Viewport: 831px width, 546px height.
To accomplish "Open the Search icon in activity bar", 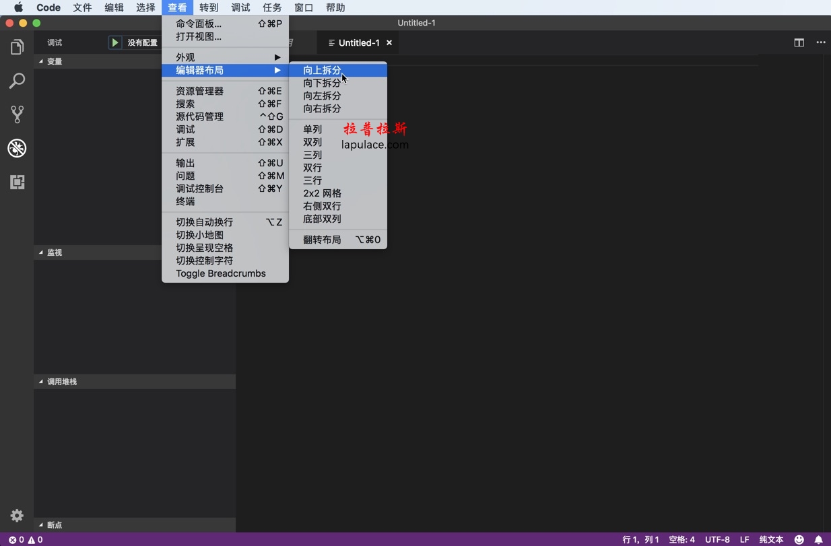I will click(x=17, y=81).
